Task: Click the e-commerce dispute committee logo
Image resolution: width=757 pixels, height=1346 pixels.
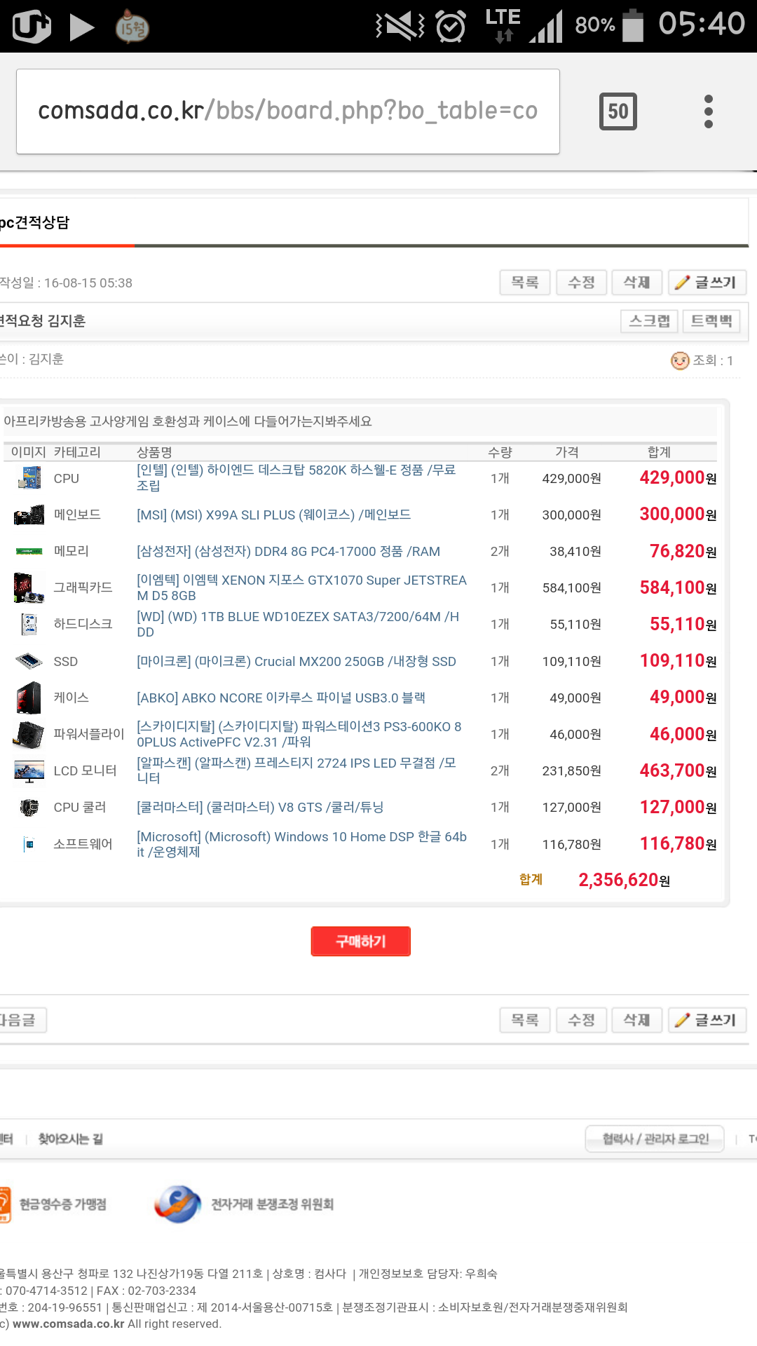Action: [178, 1204]
